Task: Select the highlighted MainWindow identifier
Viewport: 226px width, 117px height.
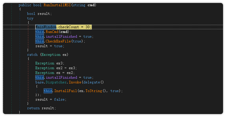Action: pyautogui.click(x=46, y=27)
